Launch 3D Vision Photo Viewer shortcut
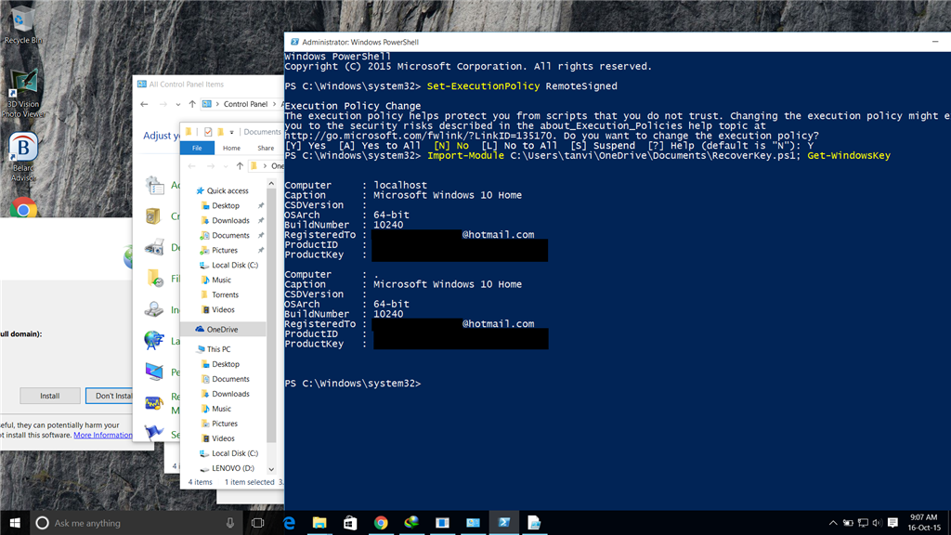Viewport: 951px width, 535px height. click(x=23, y=94)
